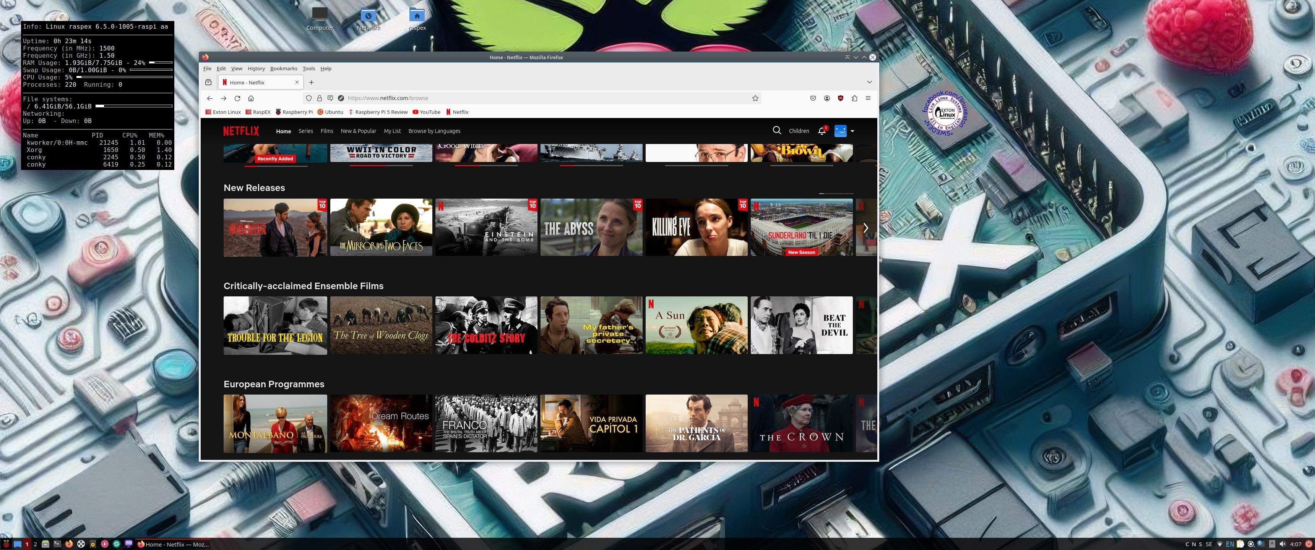Viewport: 1315px width, 550px height.
Task: View site security padlock info
Action: pos(319,98)
